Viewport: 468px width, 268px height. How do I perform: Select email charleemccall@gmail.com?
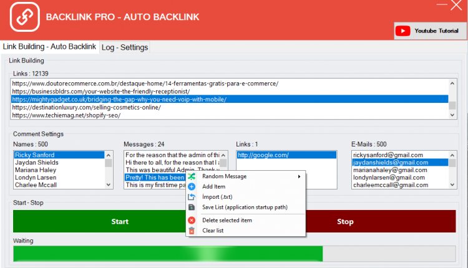point(400,185)
